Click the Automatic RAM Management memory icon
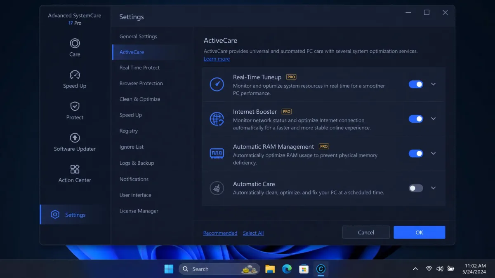 click(217, 153)
